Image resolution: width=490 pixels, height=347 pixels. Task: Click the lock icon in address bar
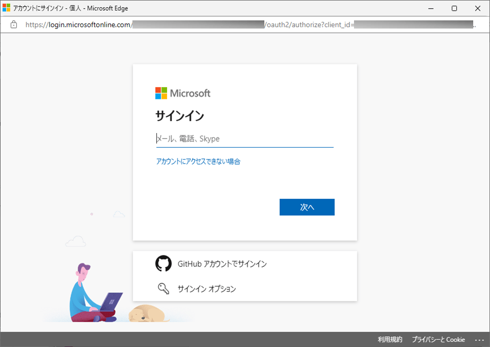tap(14, 24)
